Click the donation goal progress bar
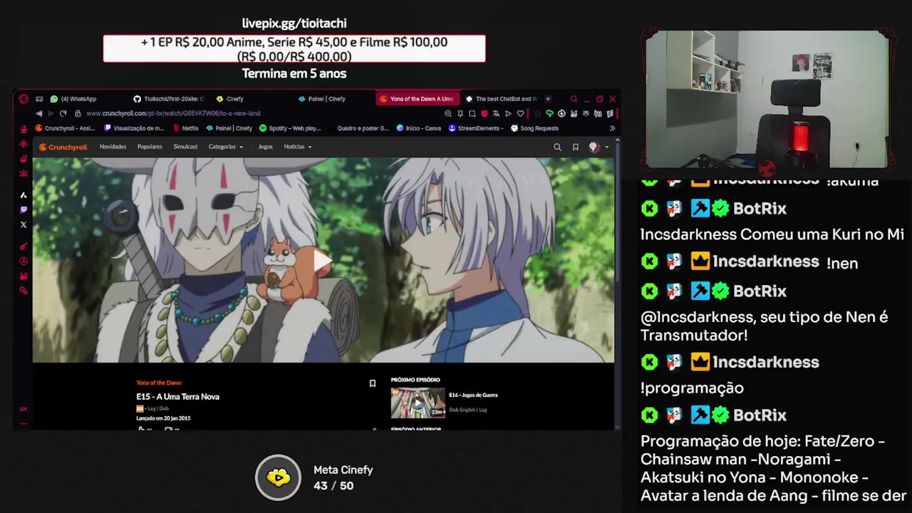 tap(294, 49)
